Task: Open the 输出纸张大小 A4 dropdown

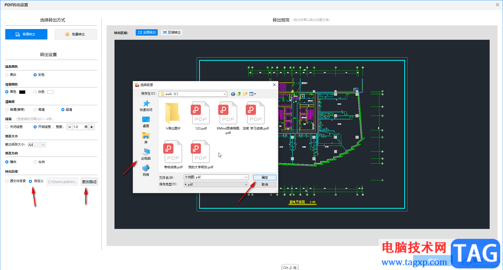Action: coord(37,145)
